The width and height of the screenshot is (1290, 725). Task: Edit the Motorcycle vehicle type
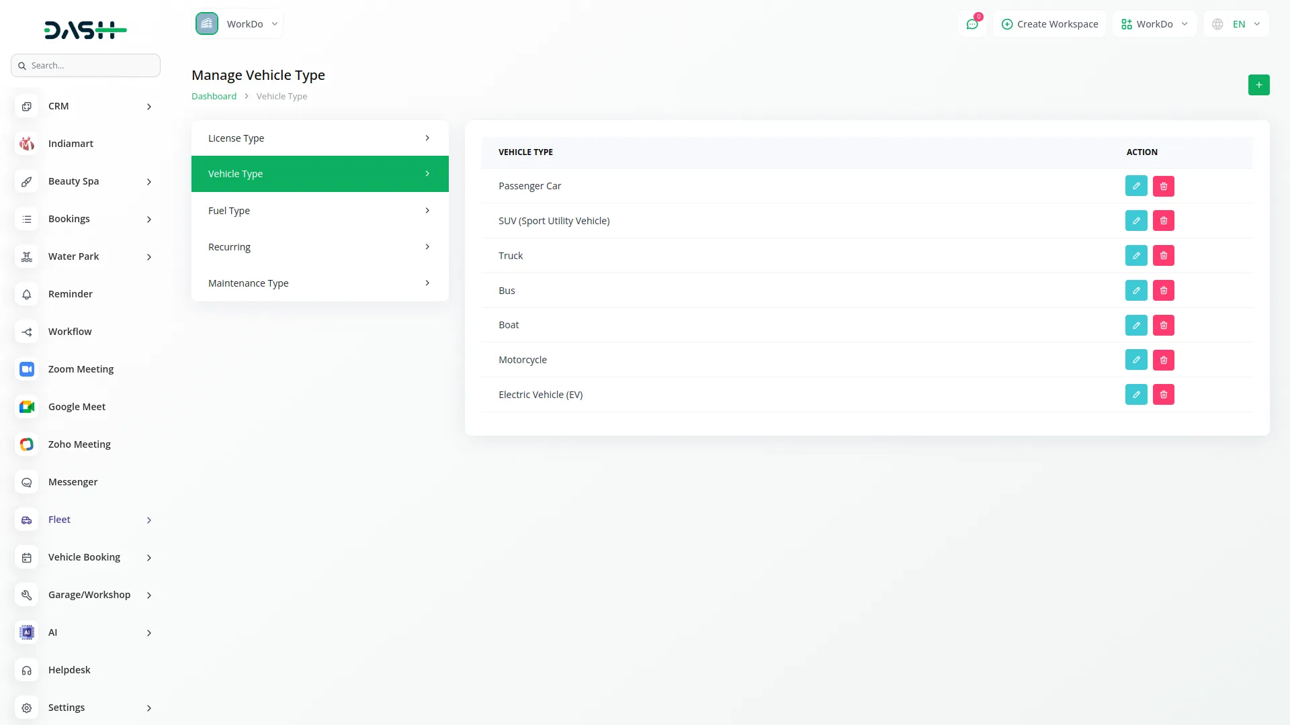1135,360
